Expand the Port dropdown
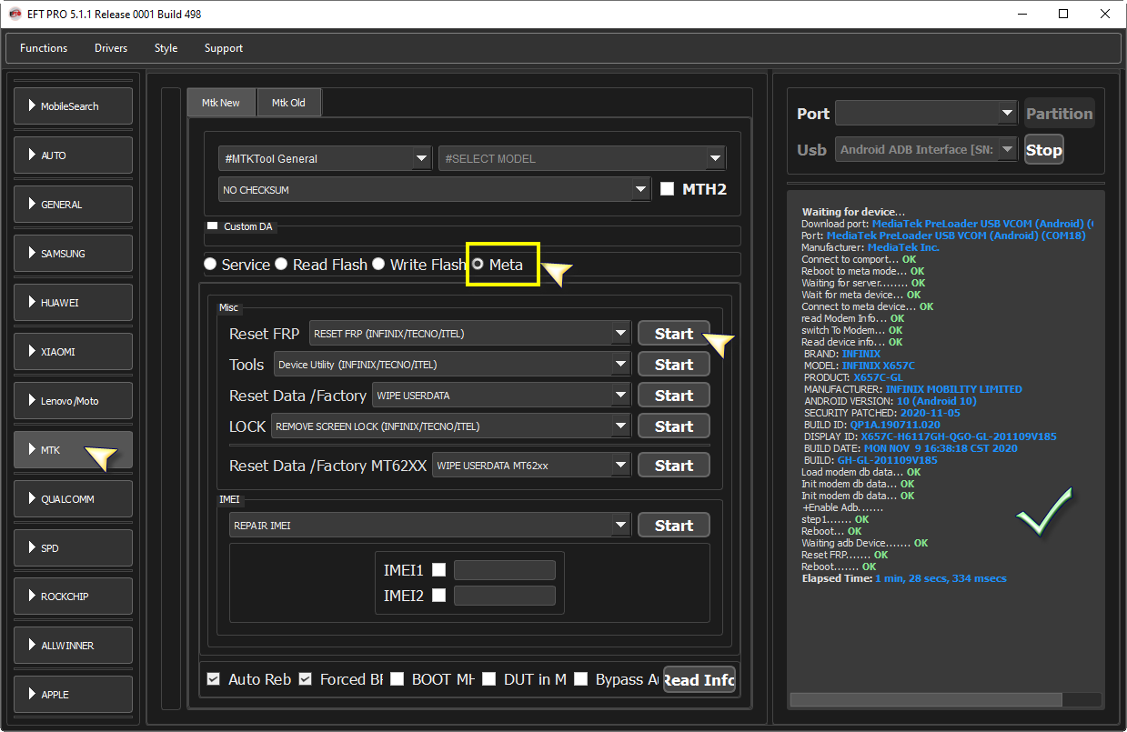1127x732 pixels. [926, 114]
